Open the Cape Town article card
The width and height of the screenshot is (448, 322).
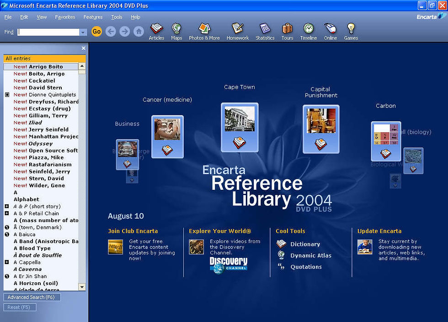[240, 127]
